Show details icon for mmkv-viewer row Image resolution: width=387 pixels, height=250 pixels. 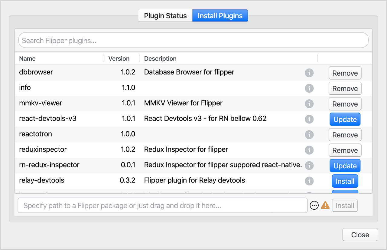pyautogui.click(x=309, y=104)
